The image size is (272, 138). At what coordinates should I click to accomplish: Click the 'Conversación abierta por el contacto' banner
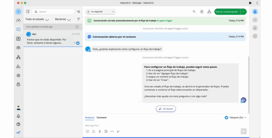pyautogui.click(x=165, y=37)
